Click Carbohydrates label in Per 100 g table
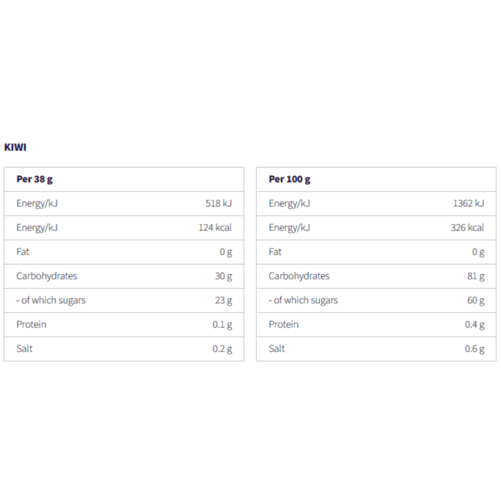Image resolution: width=501 pixels, height=501 pixels. [299, 276]
